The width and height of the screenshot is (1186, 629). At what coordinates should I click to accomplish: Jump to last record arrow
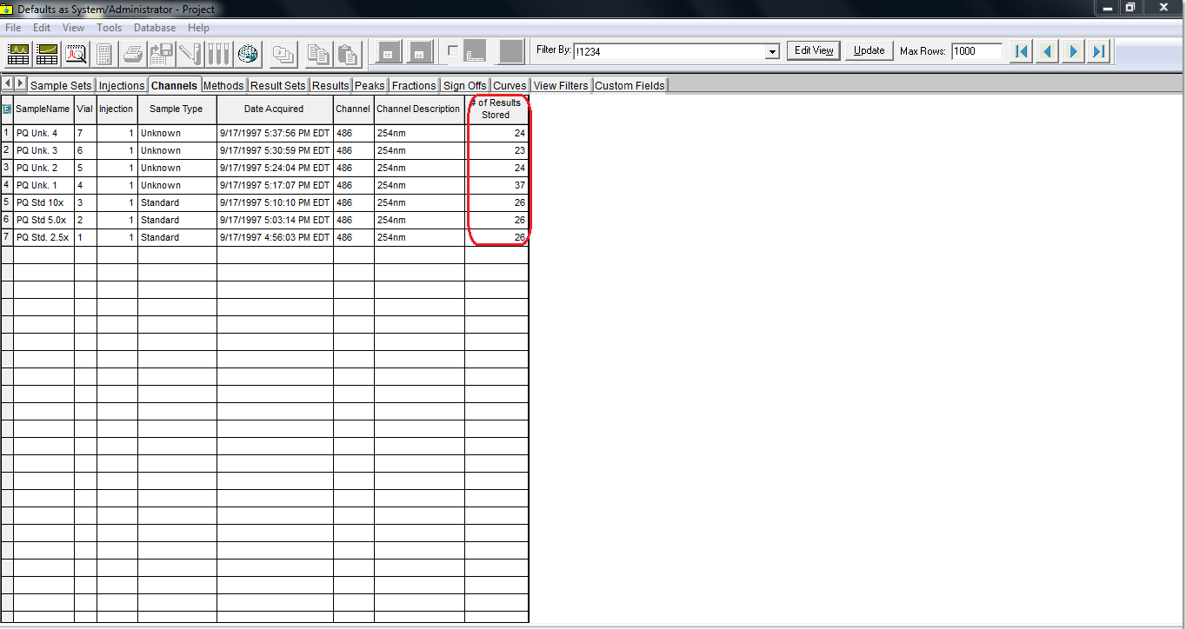(x=1098, y=51)
